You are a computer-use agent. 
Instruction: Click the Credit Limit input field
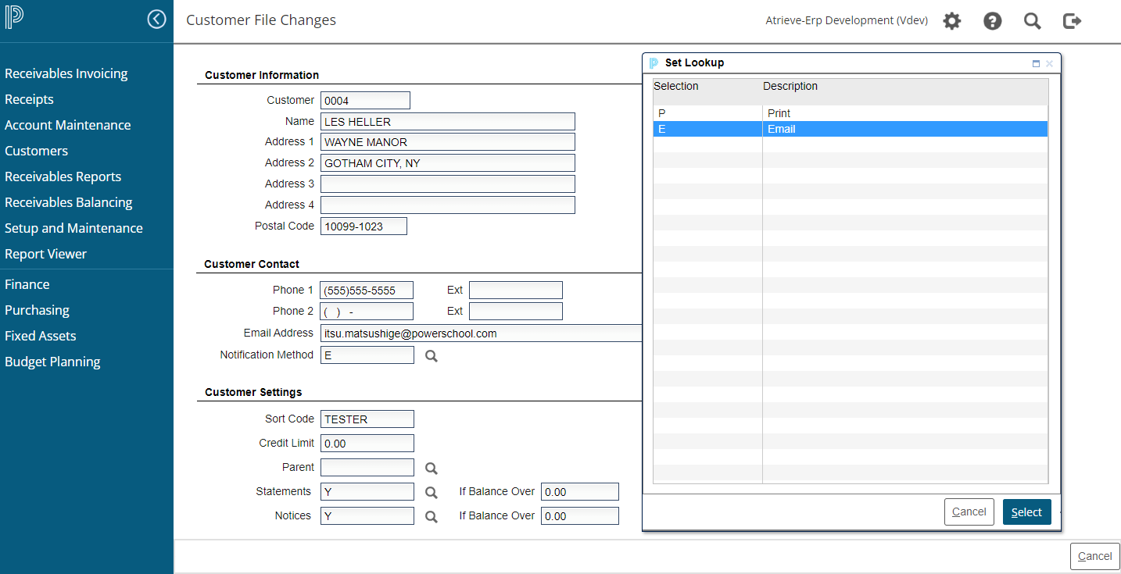pos(367,444)
